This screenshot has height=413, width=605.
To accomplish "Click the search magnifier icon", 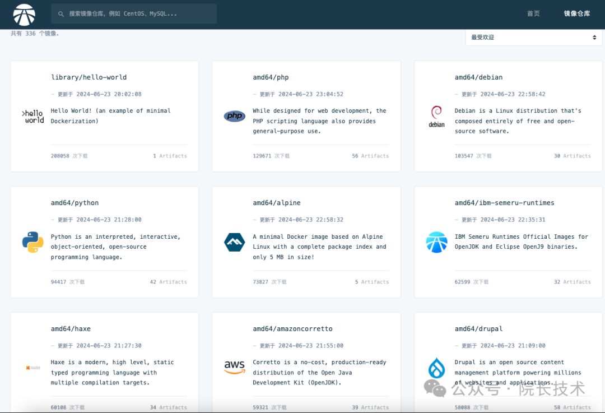I will 61,14.
